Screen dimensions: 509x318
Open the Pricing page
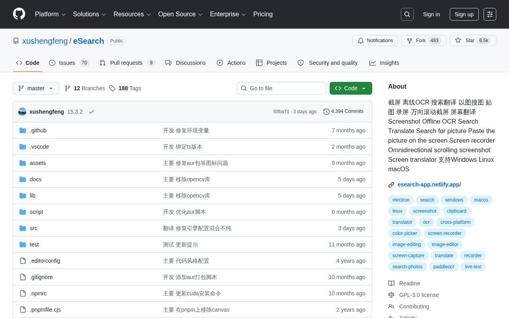(263, 14)
